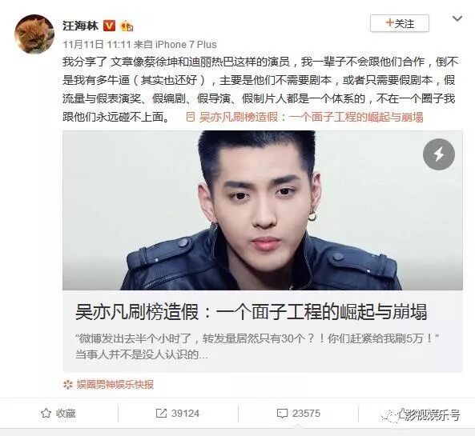The image size is (475, 436).
Task: Click the 关注 follow button
Action: coord(400,23)
